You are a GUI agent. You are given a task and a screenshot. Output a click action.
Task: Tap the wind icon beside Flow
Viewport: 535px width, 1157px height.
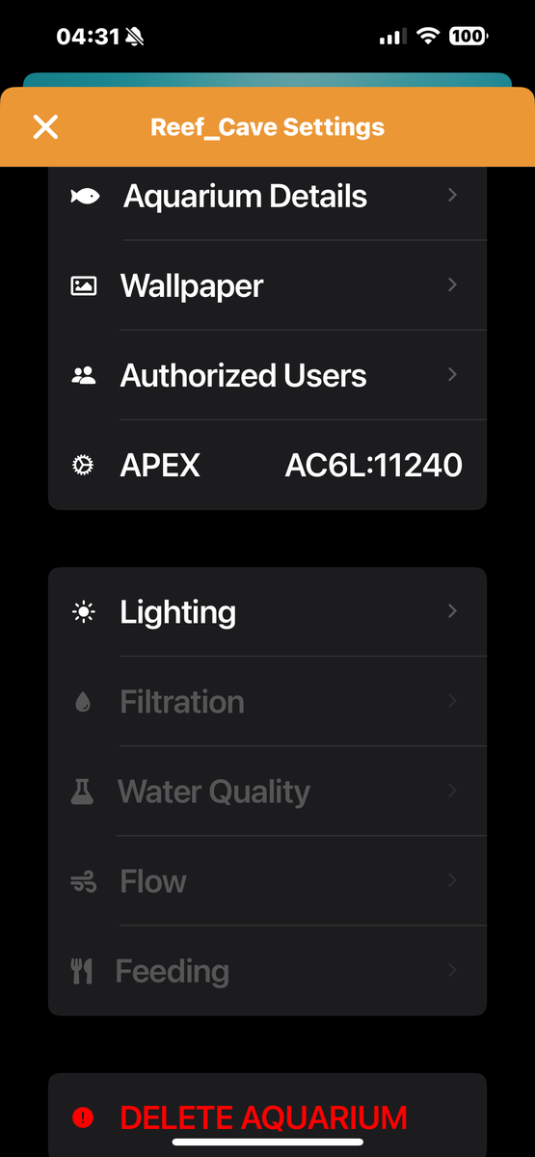84,881
